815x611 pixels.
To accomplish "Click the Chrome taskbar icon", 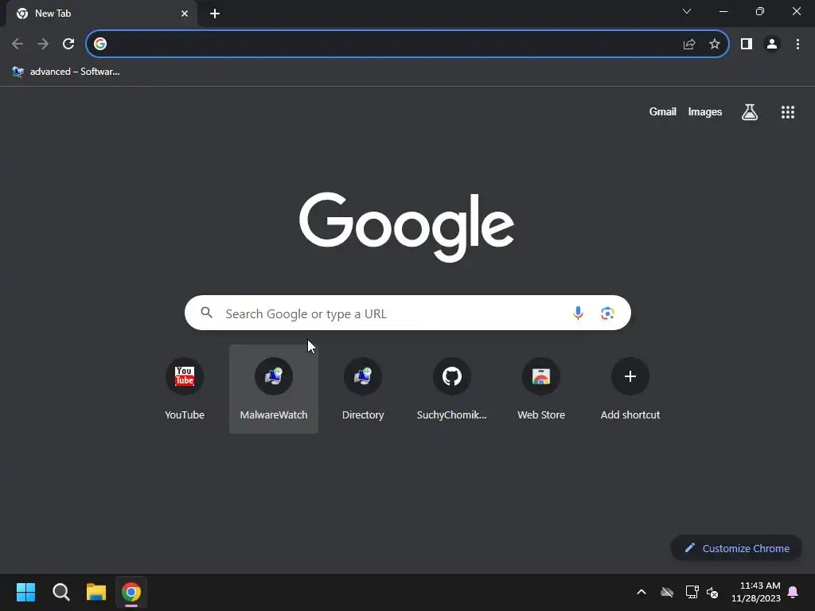I will [131, 592].
